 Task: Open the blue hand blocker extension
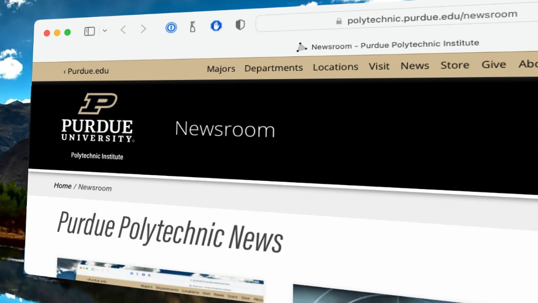[x=216, y=26]
